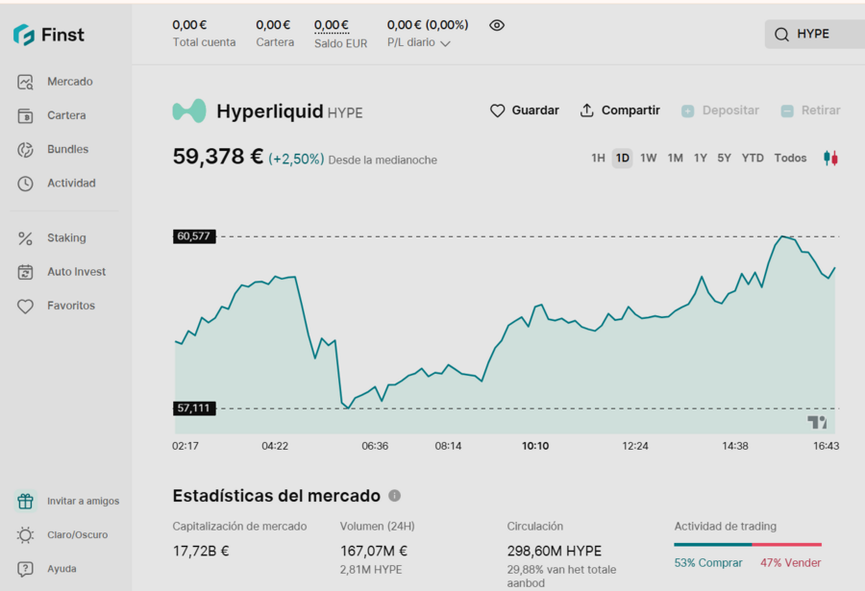Select the 1Y chart range
The image size is (865, 591).
click(700, 159)
